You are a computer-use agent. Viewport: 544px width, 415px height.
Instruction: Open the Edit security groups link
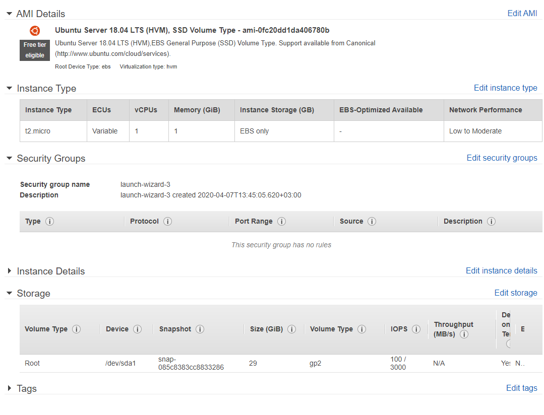[x=502, y=158]
